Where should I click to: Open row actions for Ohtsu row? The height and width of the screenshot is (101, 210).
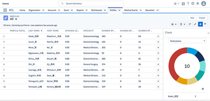click(x=158, y=59)
